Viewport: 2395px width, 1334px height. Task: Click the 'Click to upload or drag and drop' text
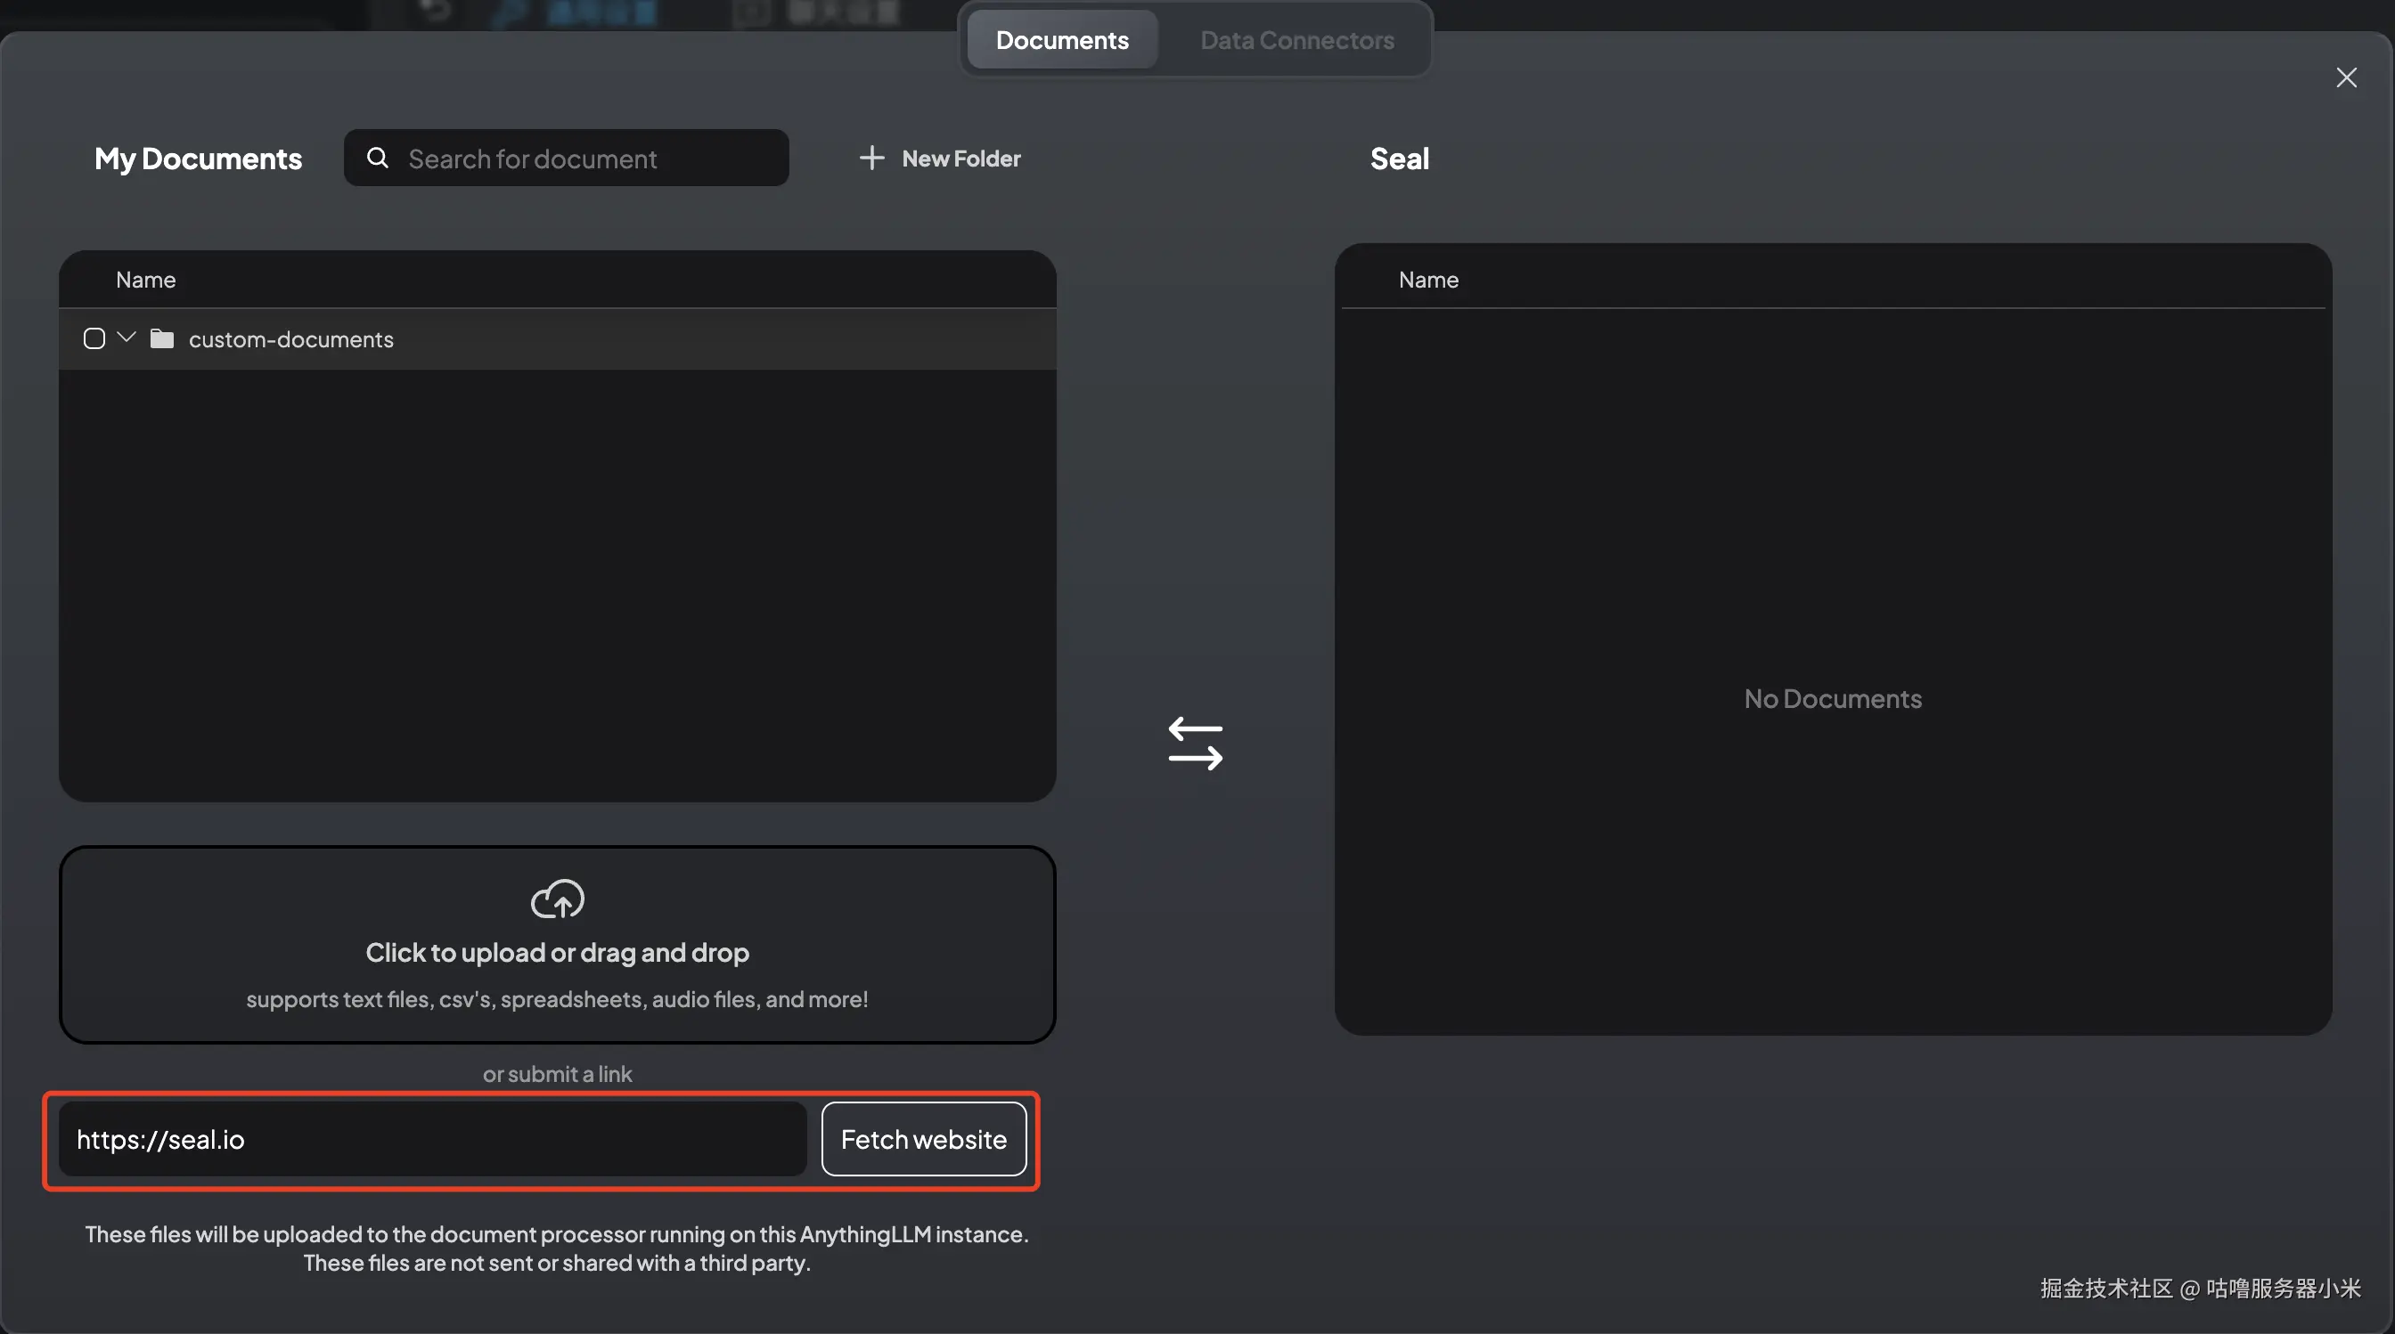coord(557,952)
